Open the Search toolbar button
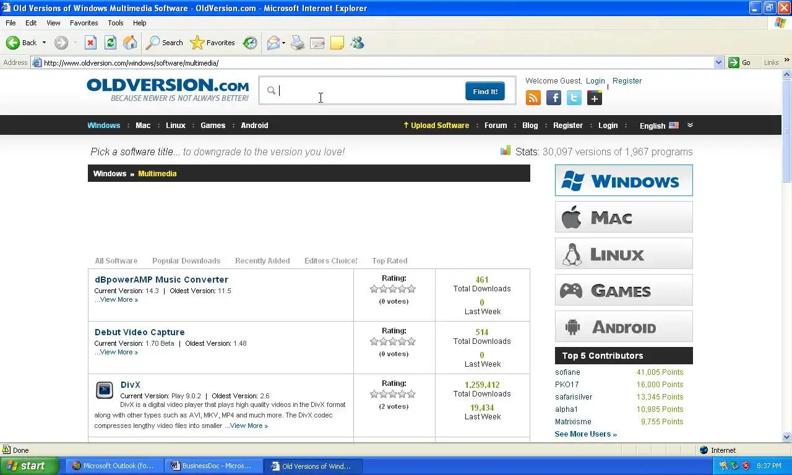The width and height of the screenshot is (792, 475). (x=165, y=43)
